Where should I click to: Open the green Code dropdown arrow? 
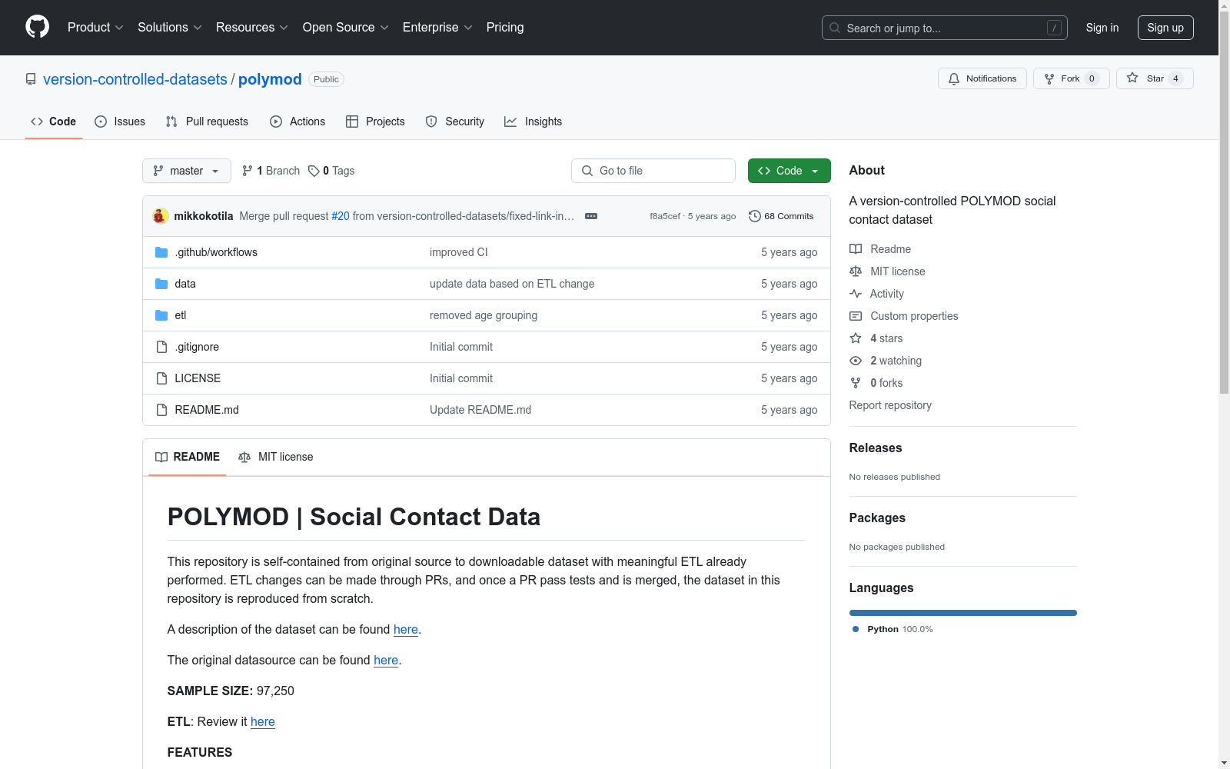pos(813,171)
